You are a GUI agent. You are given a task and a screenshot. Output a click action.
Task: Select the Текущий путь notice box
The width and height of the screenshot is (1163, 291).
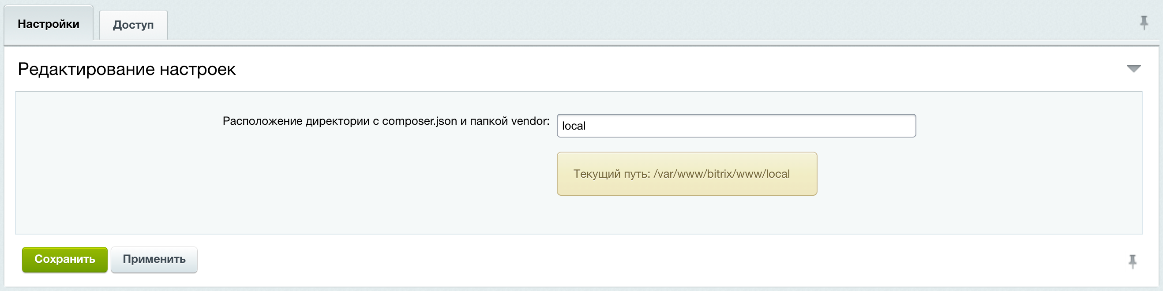pyautogui.click(x=687, y=174)
